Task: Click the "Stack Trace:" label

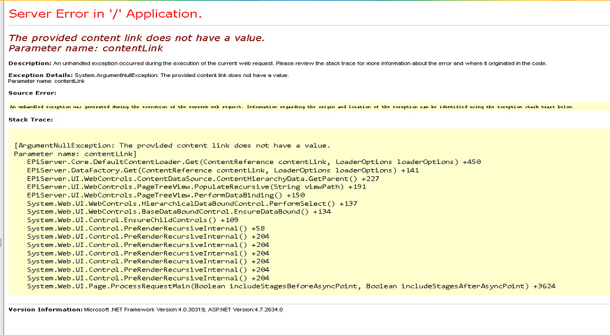Action: 31,120
